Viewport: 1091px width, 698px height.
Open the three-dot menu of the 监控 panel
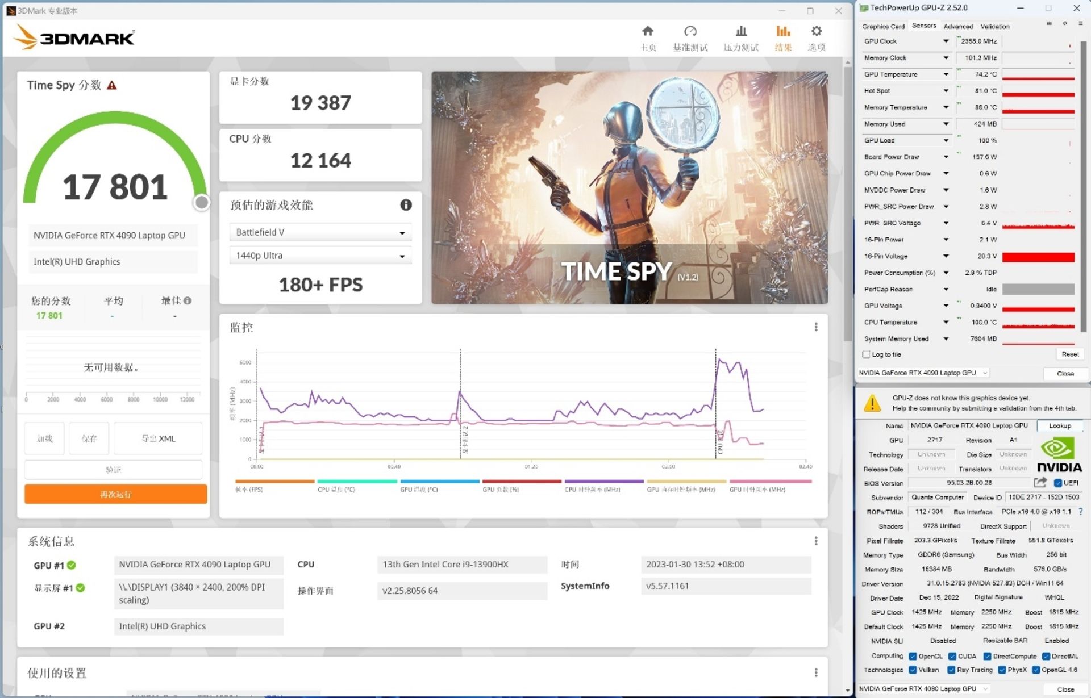click(816, 327)
